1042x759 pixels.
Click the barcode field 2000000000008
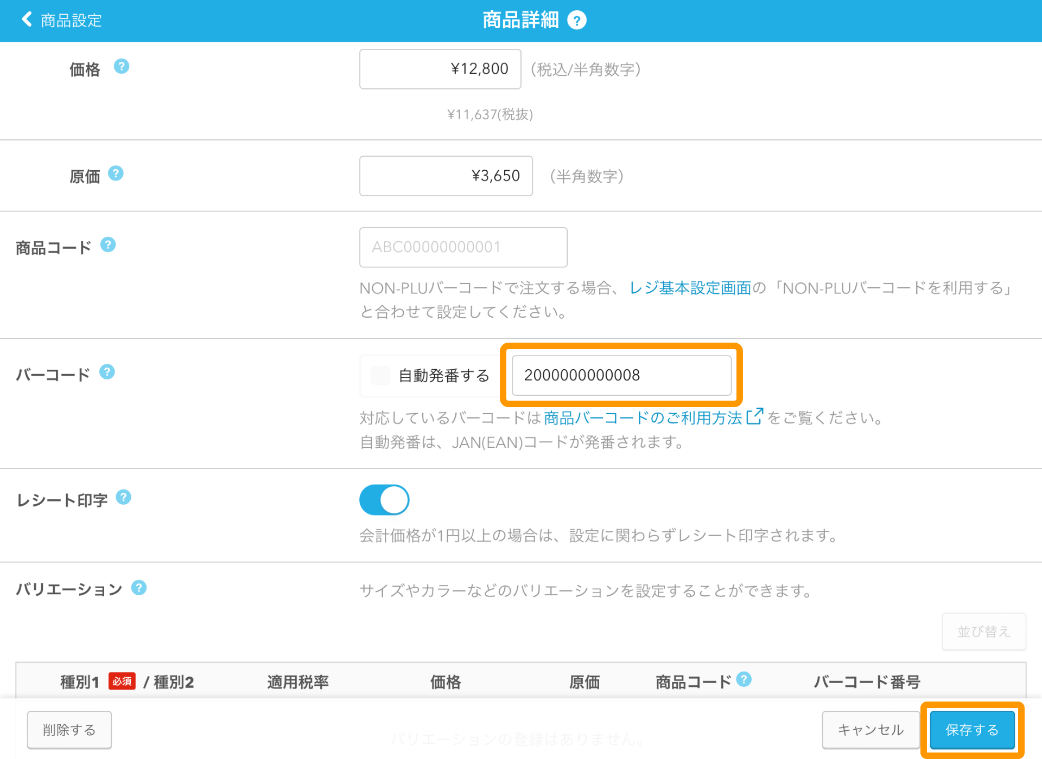pos(621,375)
